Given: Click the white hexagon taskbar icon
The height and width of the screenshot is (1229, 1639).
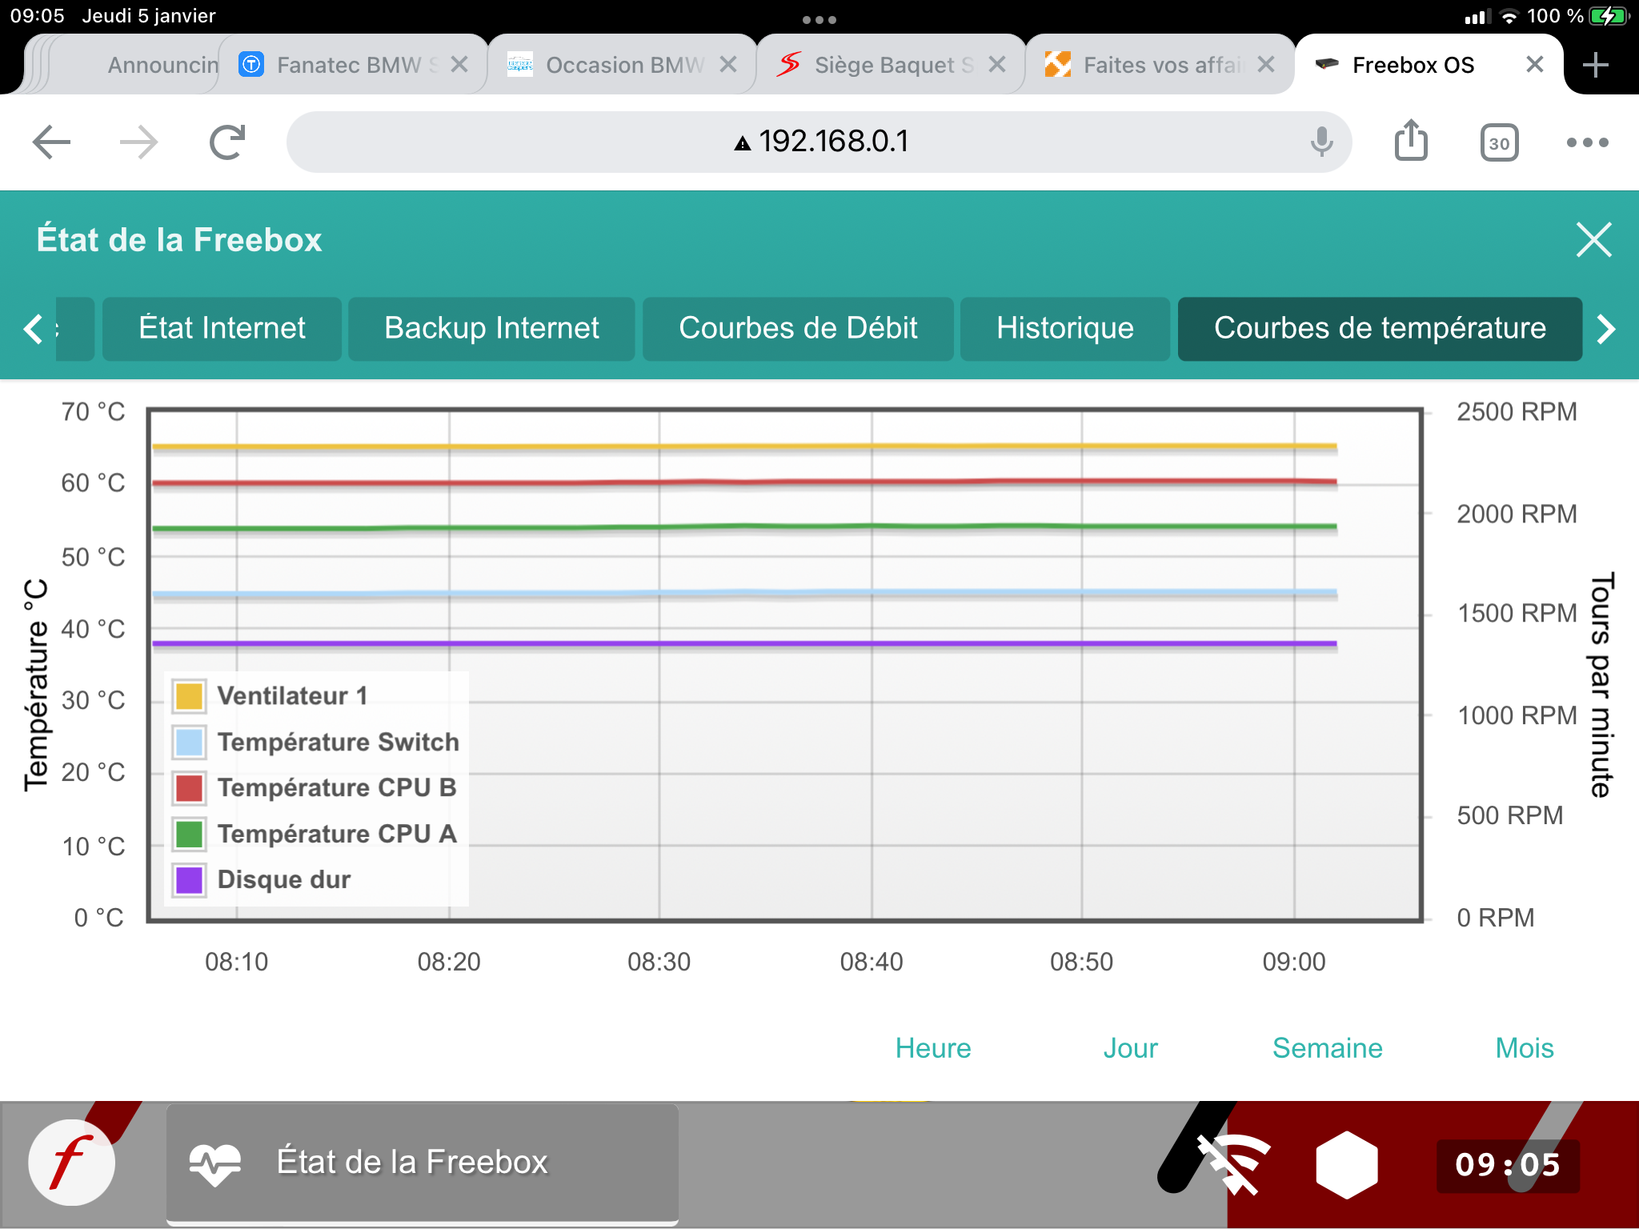Looking at the screenshot, I should (1347, 1164).
